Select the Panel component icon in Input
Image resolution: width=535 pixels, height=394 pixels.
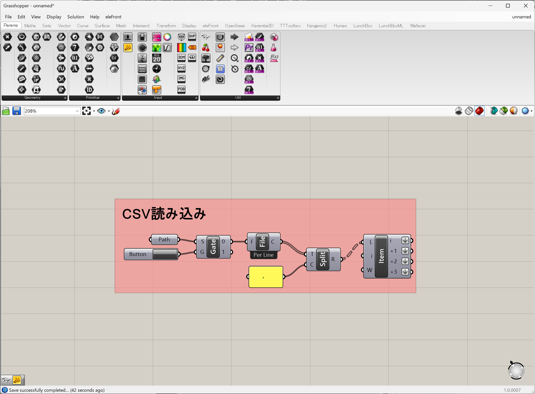pos(128,48)
